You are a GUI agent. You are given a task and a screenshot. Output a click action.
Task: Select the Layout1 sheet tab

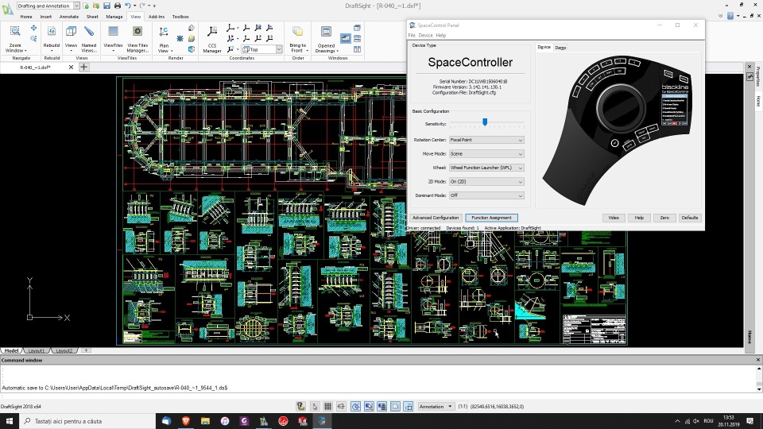click(x=37, y=350)
